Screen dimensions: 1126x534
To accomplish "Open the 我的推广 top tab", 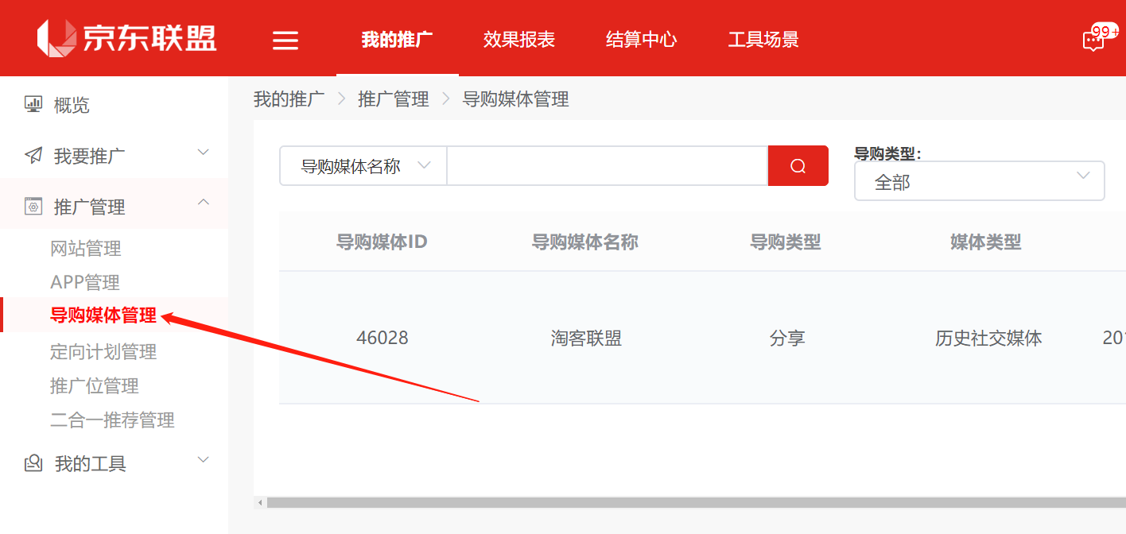I will 397,39.
